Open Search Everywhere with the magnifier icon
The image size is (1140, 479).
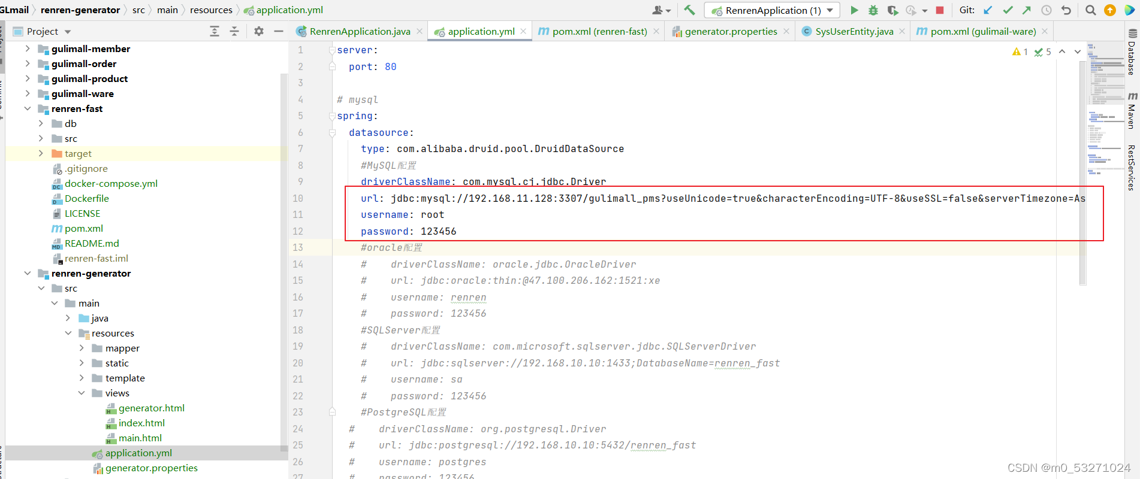[x=1091, y=10]
